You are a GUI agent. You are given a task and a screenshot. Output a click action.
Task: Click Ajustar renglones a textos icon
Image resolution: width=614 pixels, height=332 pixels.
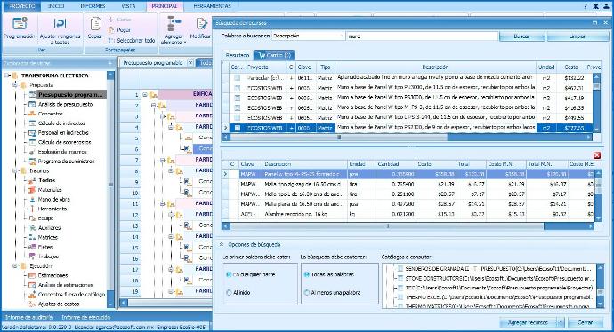pyautogui.click(x=60, y=24)
